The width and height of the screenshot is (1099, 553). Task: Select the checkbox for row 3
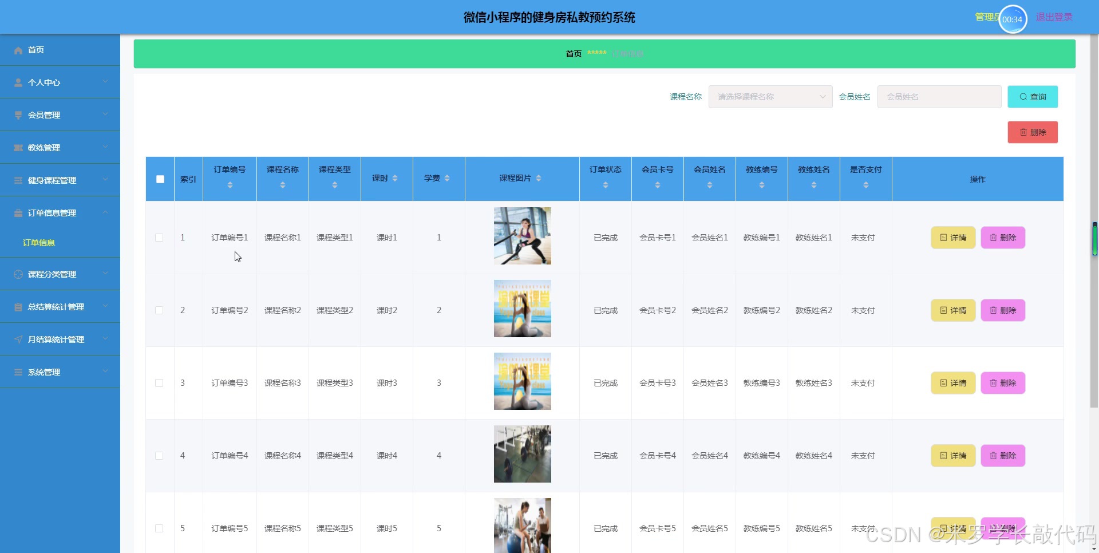click(159, 383)
